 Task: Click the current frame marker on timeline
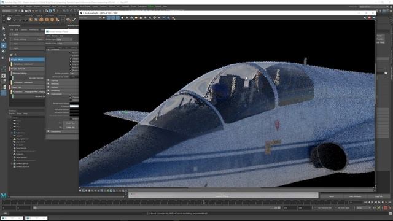click(x=204, y=202)
